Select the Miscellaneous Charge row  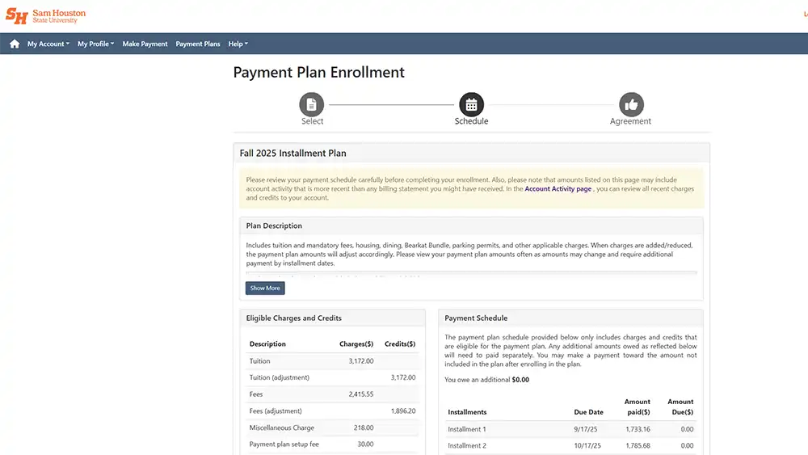coord(332,428)
